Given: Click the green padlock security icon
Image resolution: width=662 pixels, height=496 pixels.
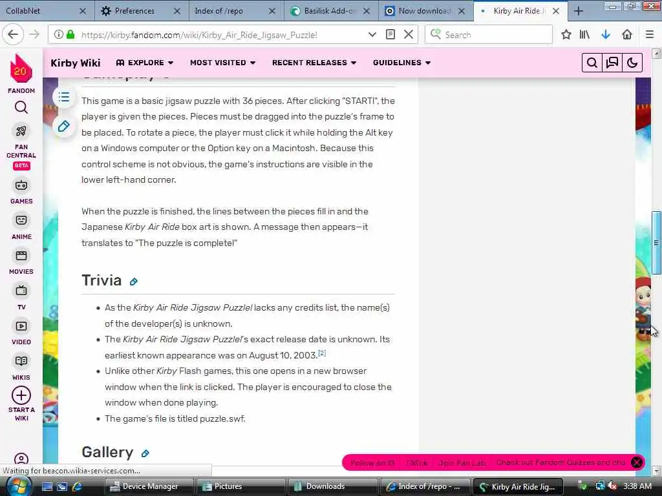Looking at the screenshot, I should [x=71, y=35].
